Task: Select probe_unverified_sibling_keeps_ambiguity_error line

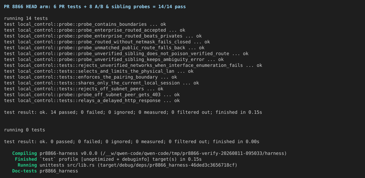Action: 114,60
